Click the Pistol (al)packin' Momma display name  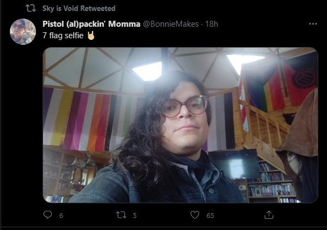point(92,24)
